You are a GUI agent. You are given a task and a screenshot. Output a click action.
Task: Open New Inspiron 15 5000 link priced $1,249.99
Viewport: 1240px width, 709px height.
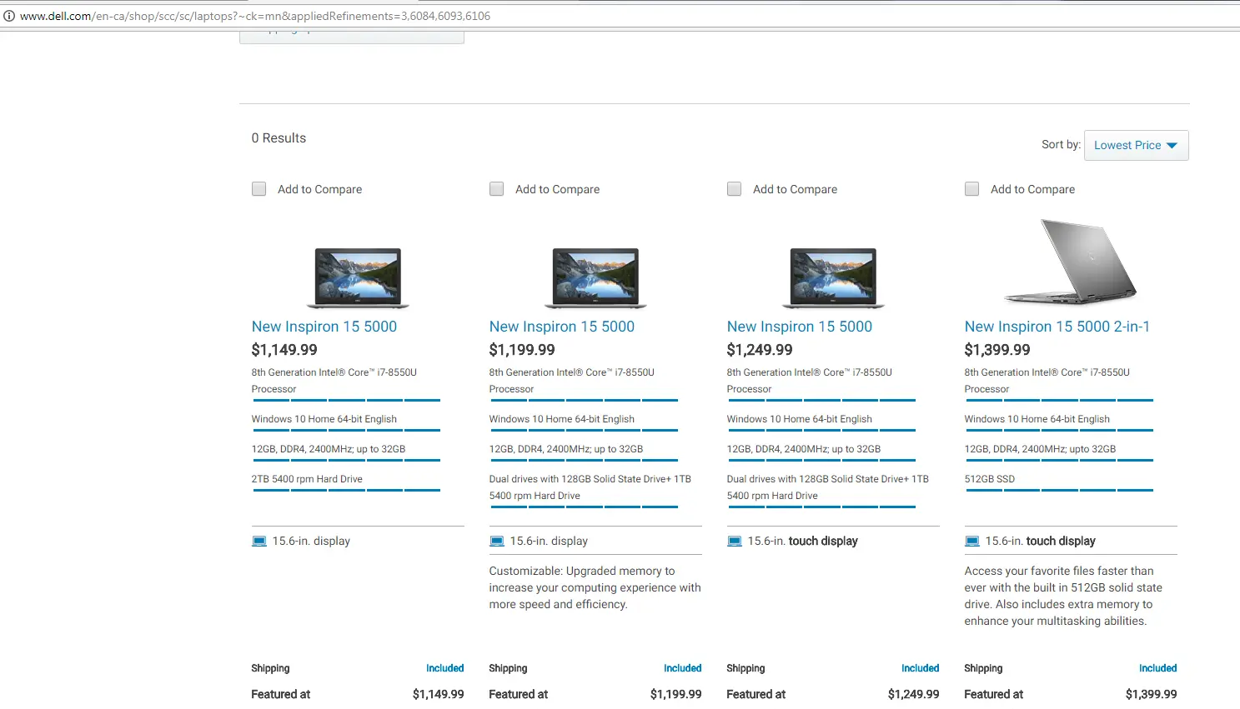(800, 327)
